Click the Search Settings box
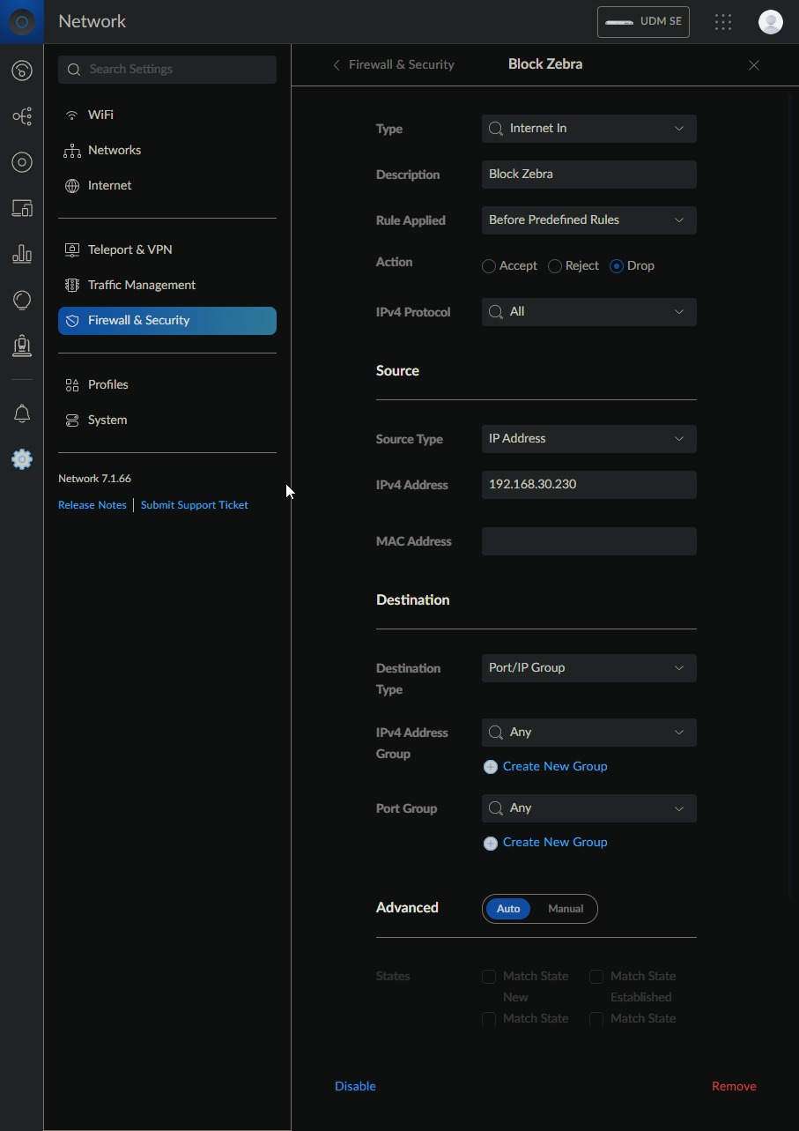 [167, 70]
